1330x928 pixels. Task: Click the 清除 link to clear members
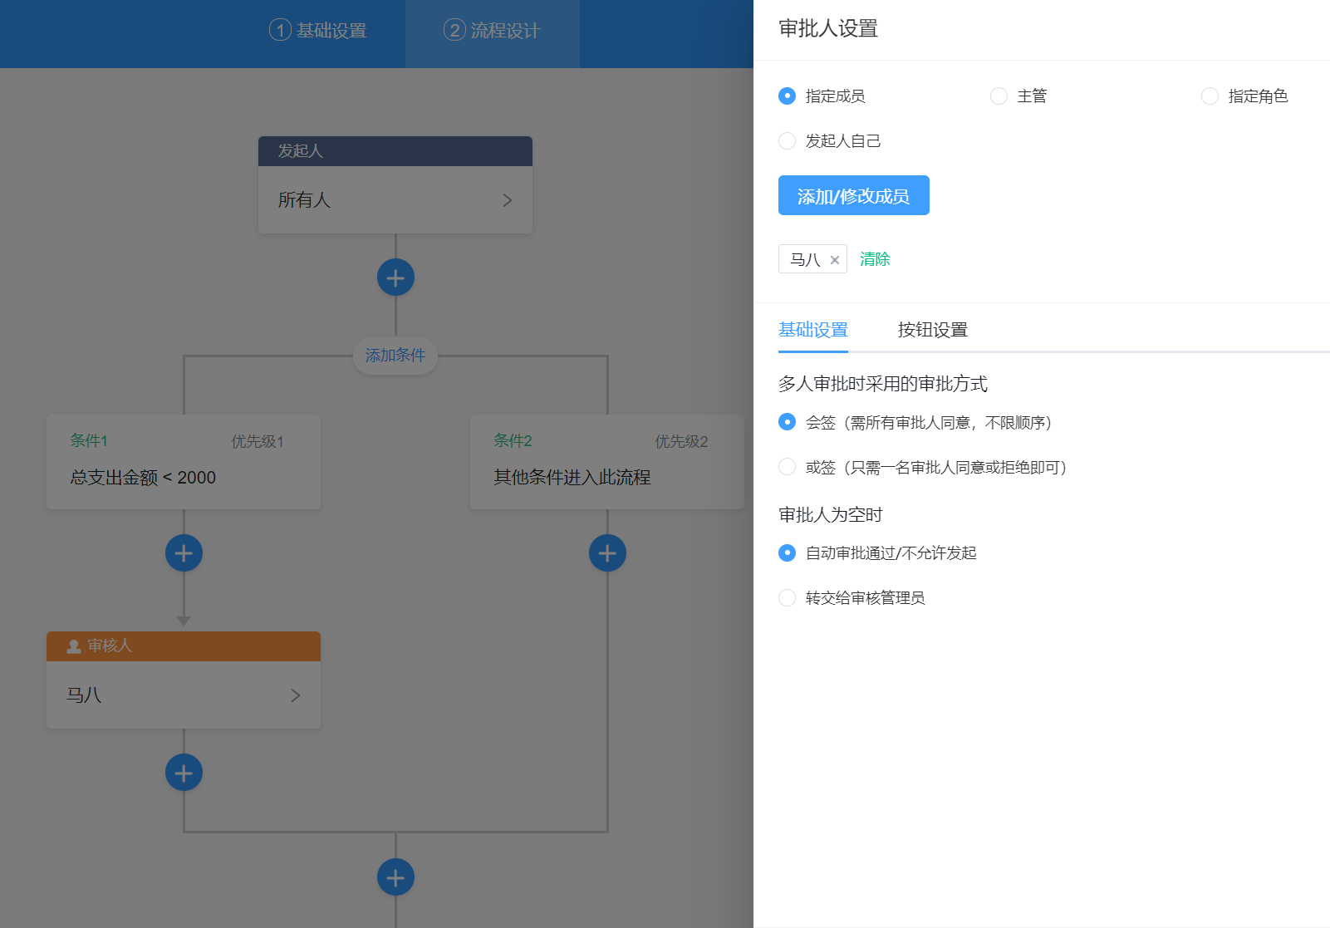[x=875, y=259]
